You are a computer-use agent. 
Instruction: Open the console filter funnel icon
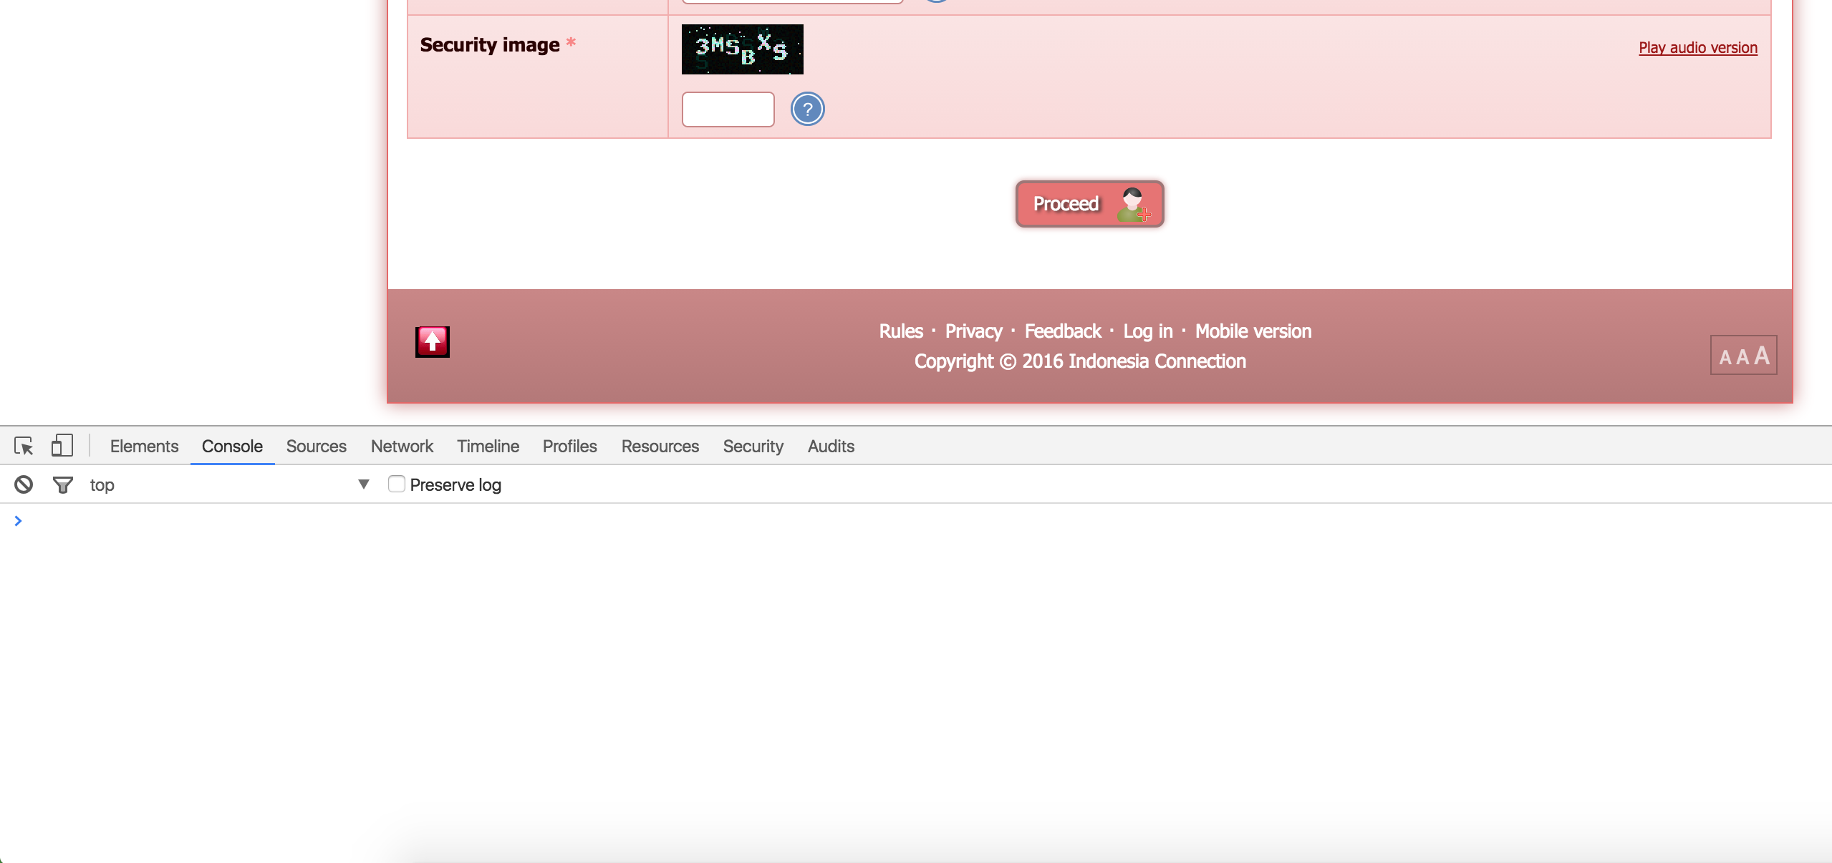point(63,484)
